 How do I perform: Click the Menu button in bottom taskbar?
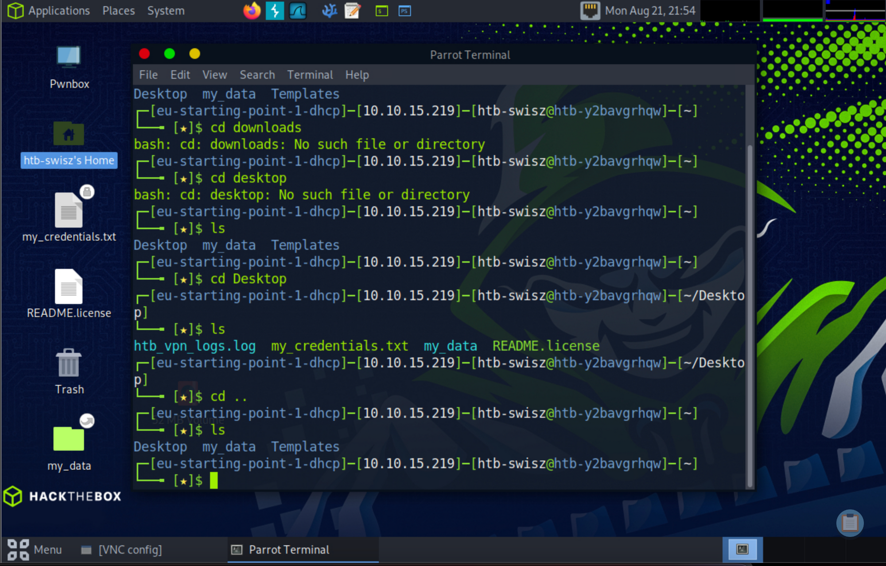(x=35, y=550)
